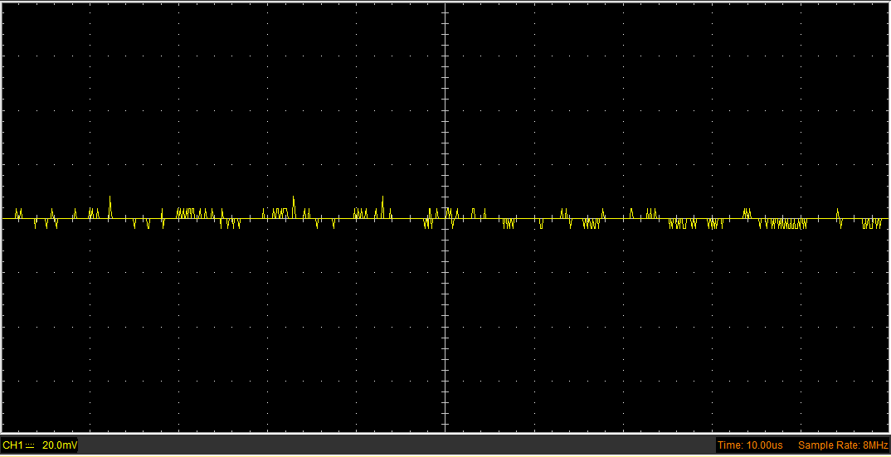Click the top end of vertical center axis
The image size is (891, 457).
tap(445, 4)
